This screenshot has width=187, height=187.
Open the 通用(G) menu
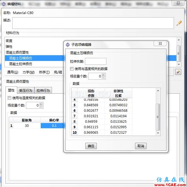13,72
